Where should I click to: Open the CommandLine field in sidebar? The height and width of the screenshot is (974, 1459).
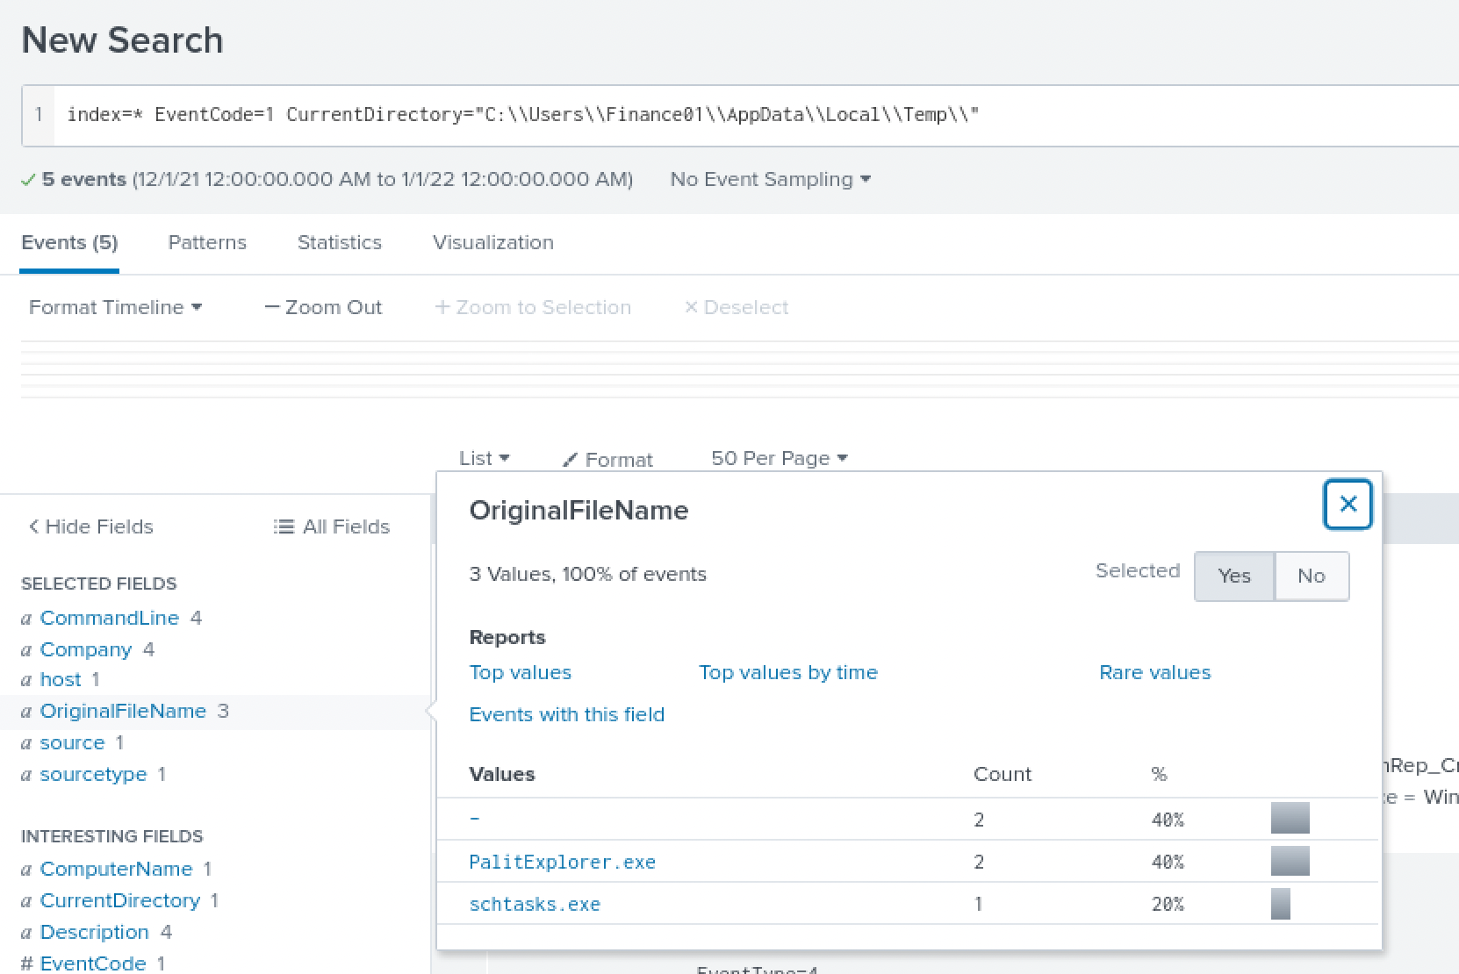[109, 618]
